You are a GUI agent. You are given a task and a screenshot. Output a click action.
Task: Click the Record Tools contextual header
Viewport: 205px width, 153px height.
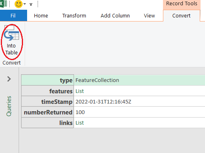pyautogui.click(x=182, y=4)
